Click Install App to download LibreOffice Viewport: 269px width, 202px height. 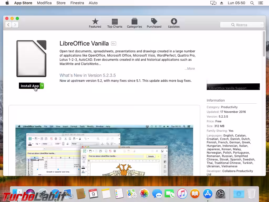click(29, 85)
